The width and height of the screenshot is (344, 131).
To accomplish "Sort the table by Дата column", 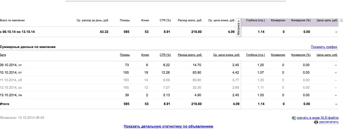I will [x=3, y=55].
